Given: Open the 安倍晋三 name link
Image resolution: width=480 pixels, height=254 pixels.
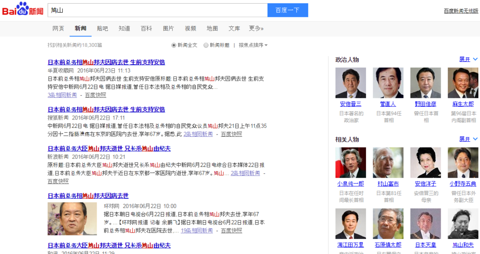Looking at the screenshot, I should tap(351, 104).
